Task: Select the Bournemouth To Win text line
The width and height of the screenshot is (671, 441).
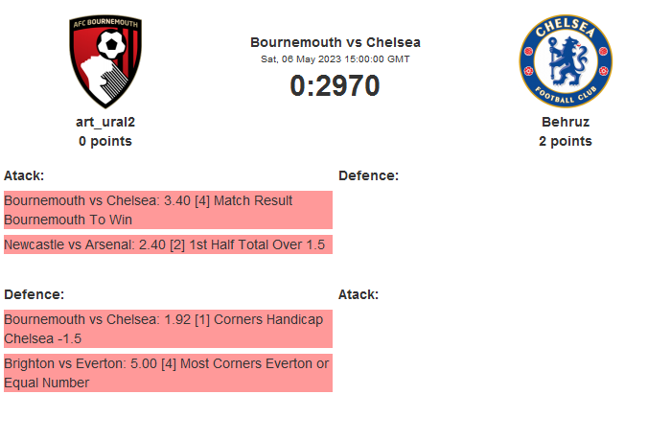Action: pyautogui.click(x=70, y=220)
